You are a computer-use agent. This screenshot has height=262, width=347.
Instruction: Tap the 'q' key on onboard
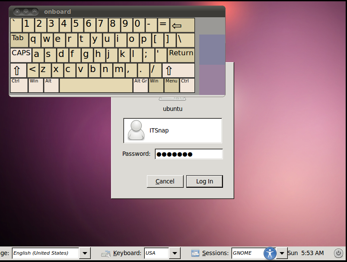35,40
